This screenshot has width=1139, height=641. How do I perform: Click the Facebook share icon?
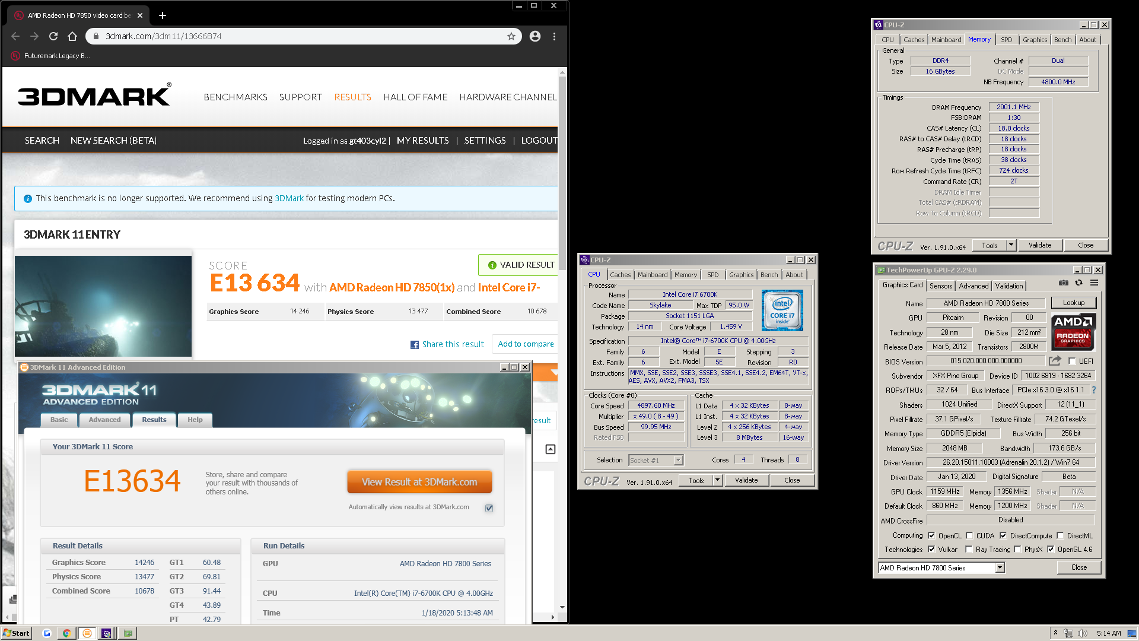(415, 345)
